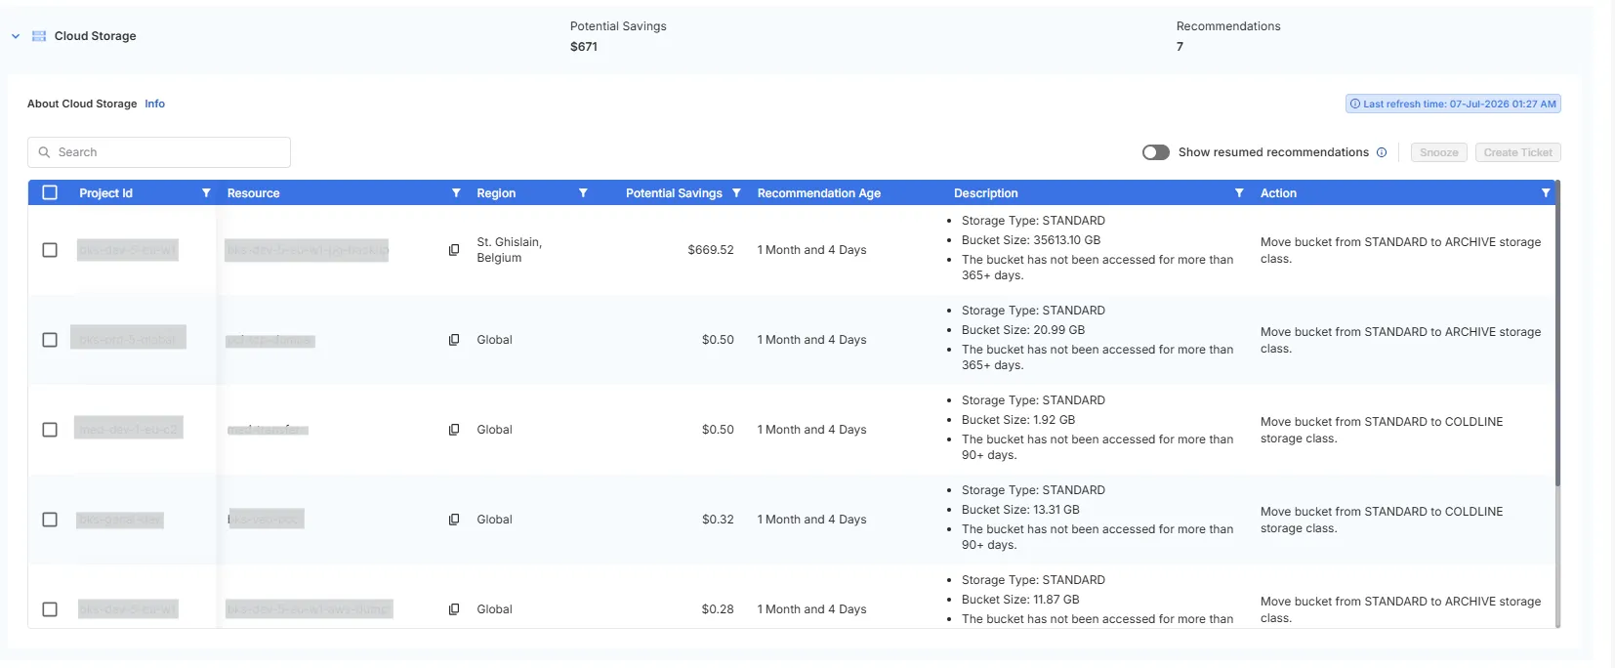
Task: Click the search magnifier icon
Action: (44, 152)
